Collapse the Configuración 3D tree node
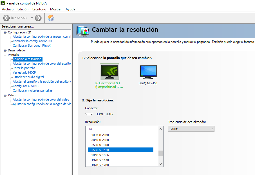Viewport: 255px width, 175px height. coord(5,33)
